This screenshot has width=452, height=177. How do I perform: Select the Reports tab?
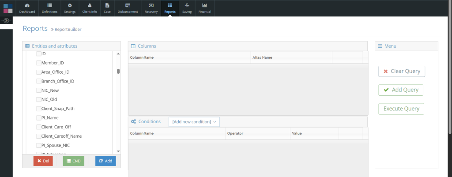click(x=170, y=8)
